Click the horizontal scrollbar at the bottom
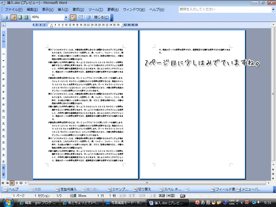This screenshot has height=207, width=276. (147, 183)
